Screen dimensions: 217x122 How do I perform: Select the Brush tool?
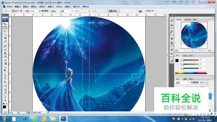tap(5, 49)
